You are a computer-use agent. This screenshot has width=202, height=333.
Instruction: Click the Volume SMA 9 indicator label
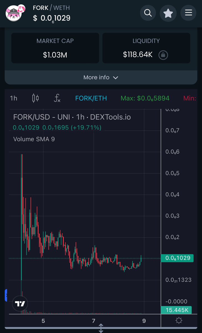(x=34, y=139)
